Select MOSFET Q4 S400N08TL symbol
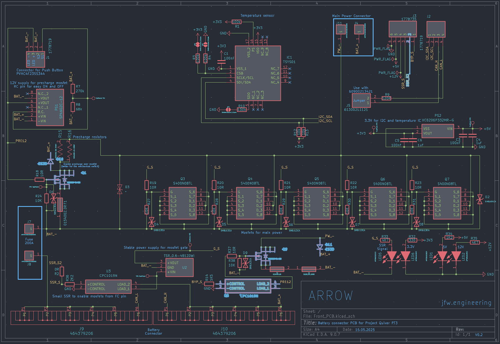500x344 pixels. click(x=250, y=203)
